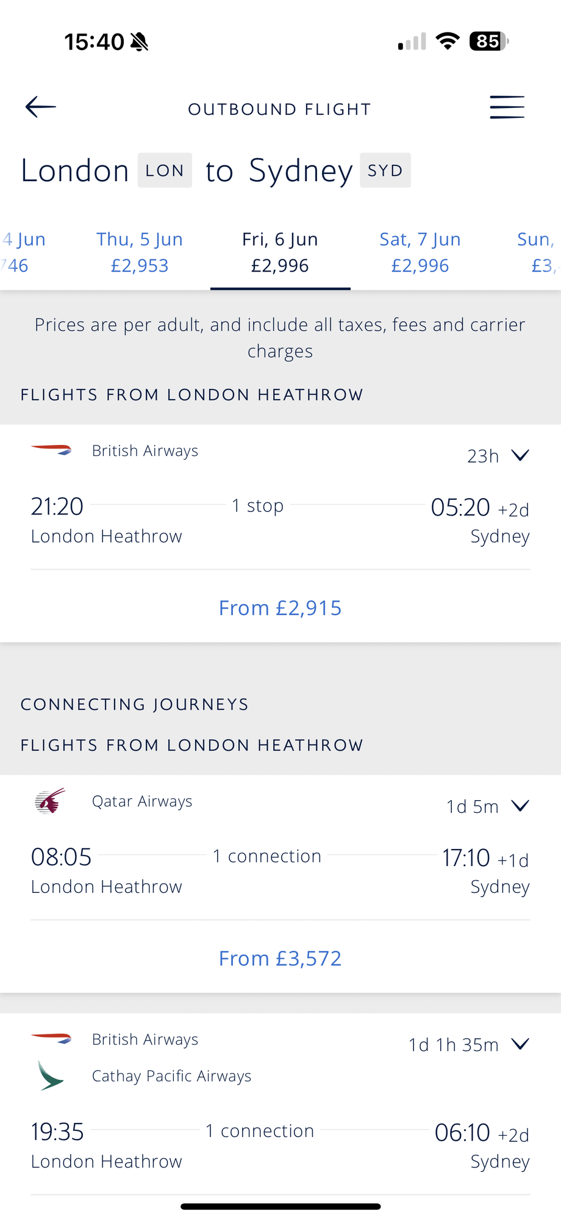This screenshot has width=561, height=1220.
Task: Select the partially visible Sunday date tab
Action: (x=538, y=252)
